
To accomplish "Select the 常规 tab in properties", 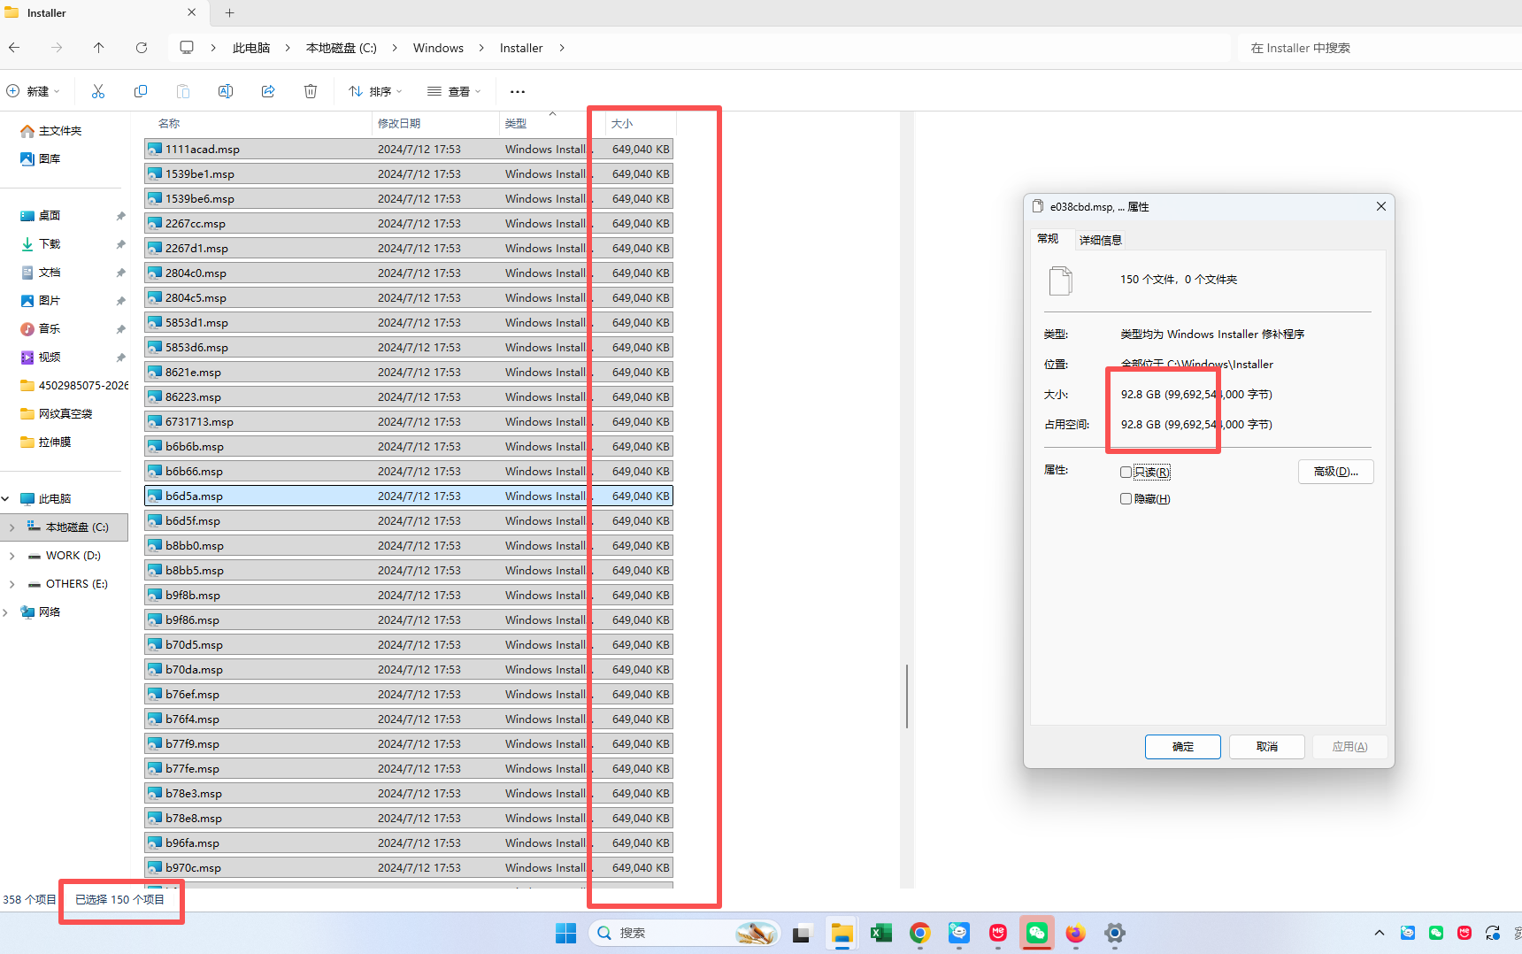I will (1048, 239).
